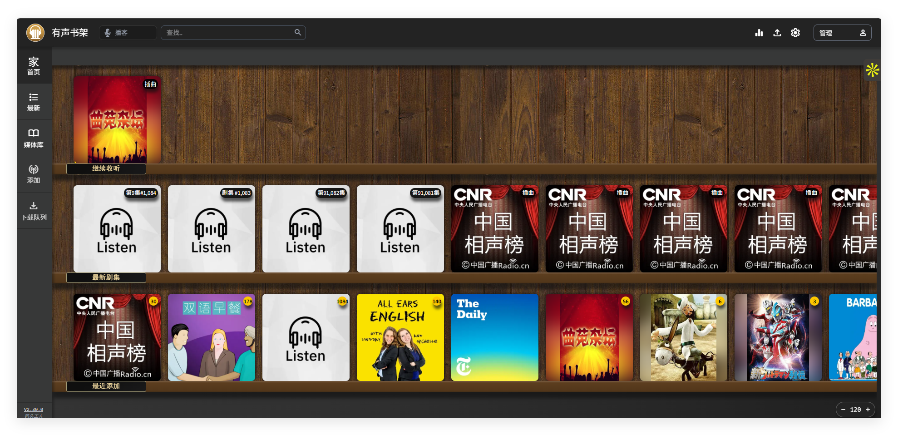Click the 有声书架 title
The width and height of the screenshot is (898, 435).
70,33
